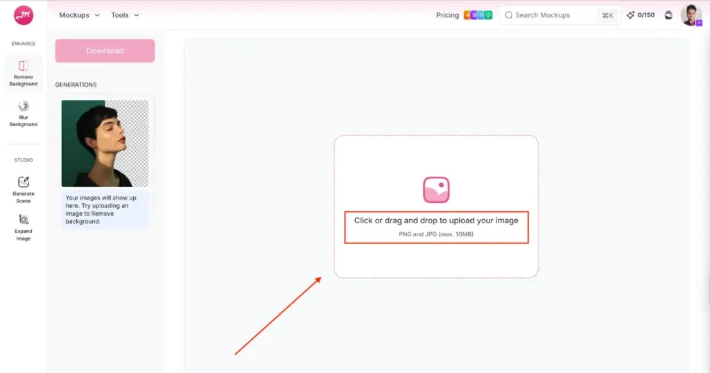Select the Remove Background tool icon
Image resolution: width=710 pixels, height=373 pixels.
pyautogui.click(x=24, y=66)
